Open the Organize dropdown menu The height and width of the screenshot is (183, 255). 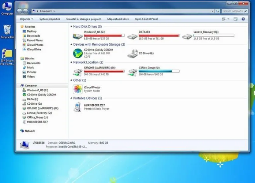[x=26, y=19]
